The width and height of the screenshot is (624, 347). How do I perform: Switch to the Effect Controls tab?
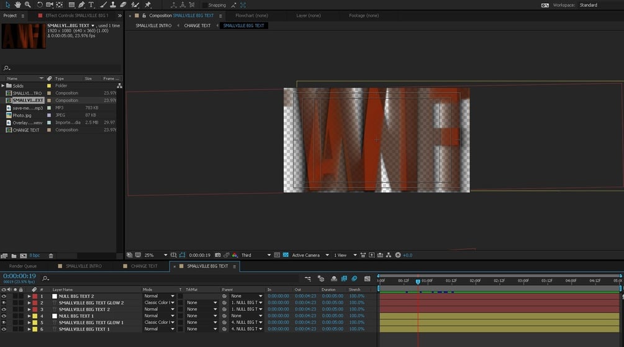tap(76, 16)
